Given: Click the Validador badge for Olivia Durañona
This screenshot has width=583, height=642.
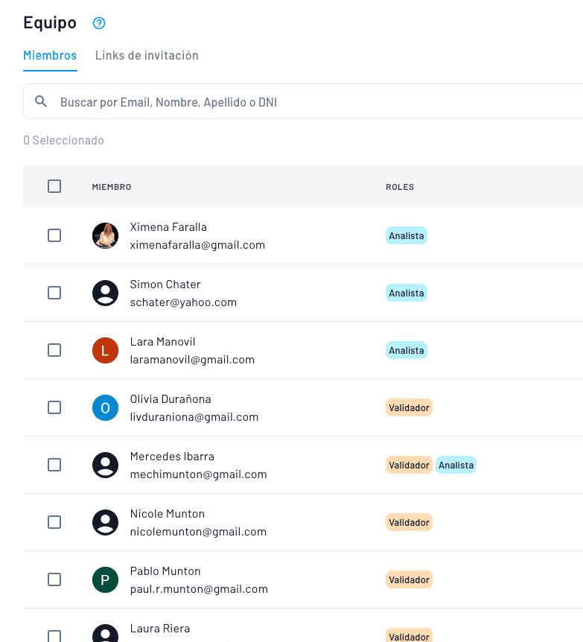Looking at the screenshot, I should tap(409, 407).
